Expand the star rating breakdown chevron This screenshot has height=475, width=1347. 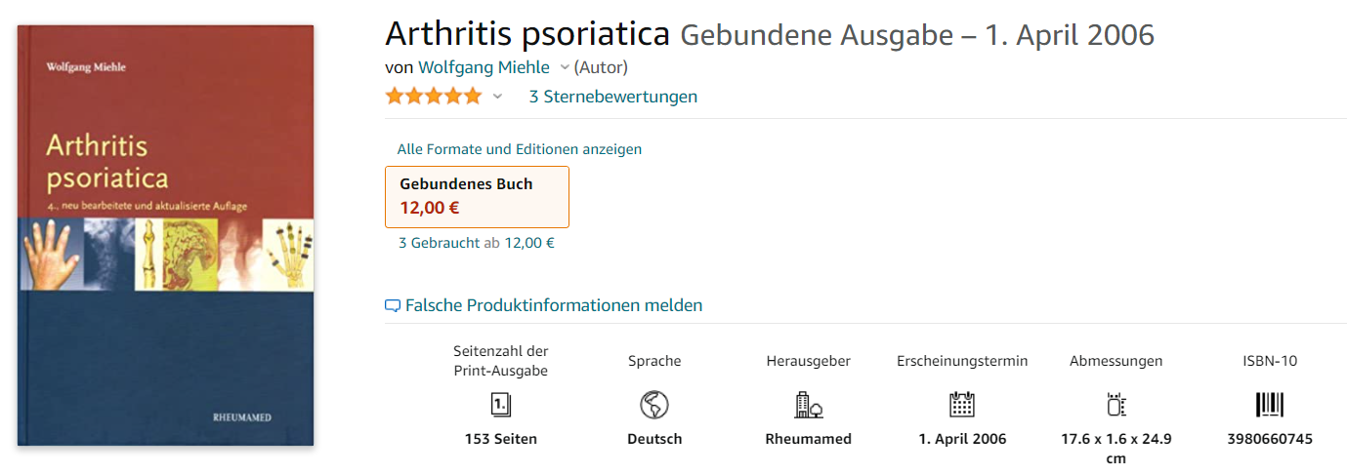(x=497, y=97)
